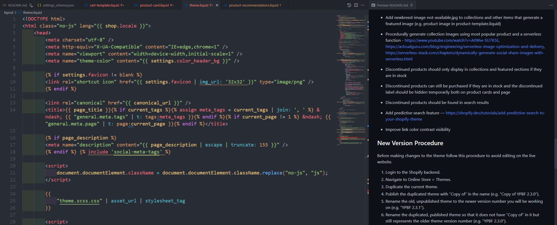Click 'Navigate to Online Store > Themes.' step
The height and width of the screenshot is (225, 557).
point(418,179)
